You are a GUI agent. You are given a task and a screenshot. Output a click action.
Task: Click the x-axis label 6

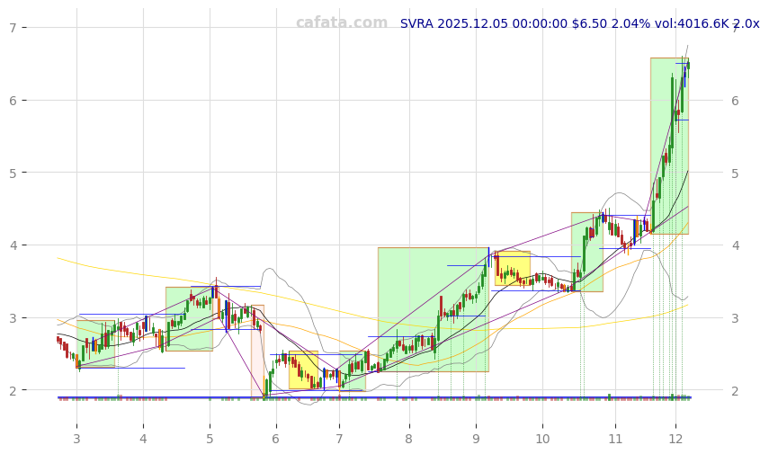coord(276,439)
